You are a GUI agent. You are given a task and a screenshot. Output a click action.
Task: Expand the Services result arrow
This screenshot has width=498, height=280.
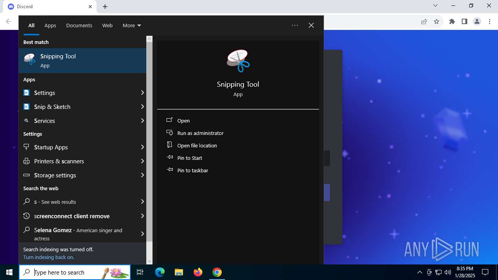point(142,121)
